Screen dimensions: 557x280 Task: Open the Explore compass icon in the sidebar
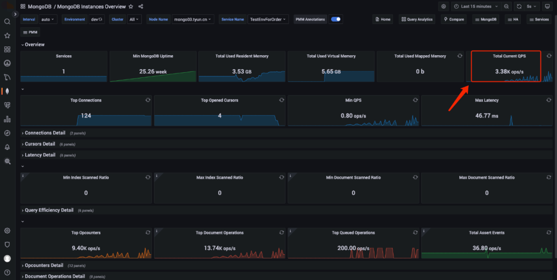point(7,133)
